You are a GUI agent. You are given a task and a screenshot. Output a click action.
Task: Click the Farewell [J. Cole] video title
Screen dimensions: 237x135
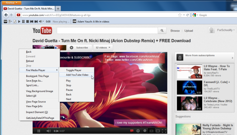click(x=217, y=84)
